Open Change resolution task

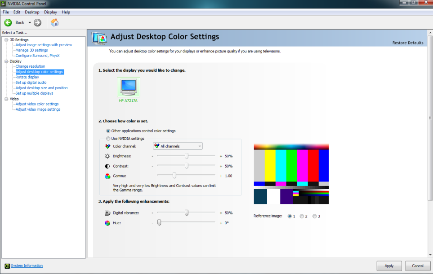click(x=30, y=66)
